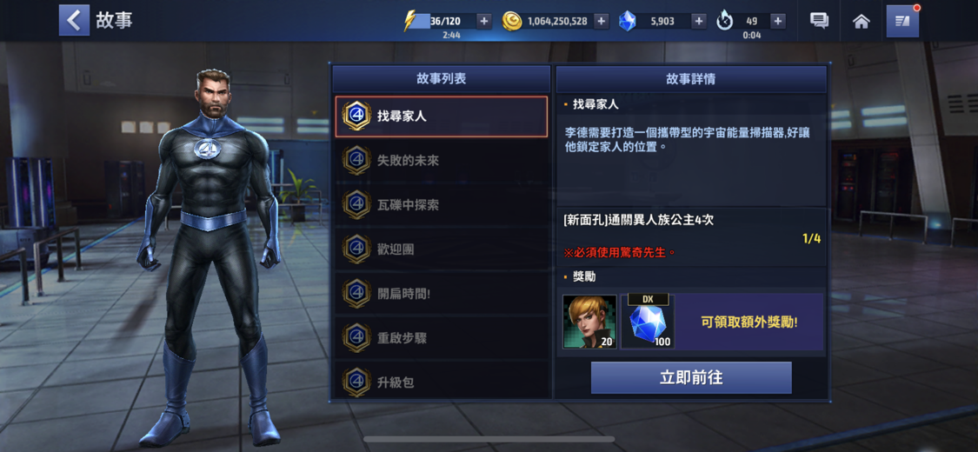Select the 找尋家人 story entry

coord(442,116)
